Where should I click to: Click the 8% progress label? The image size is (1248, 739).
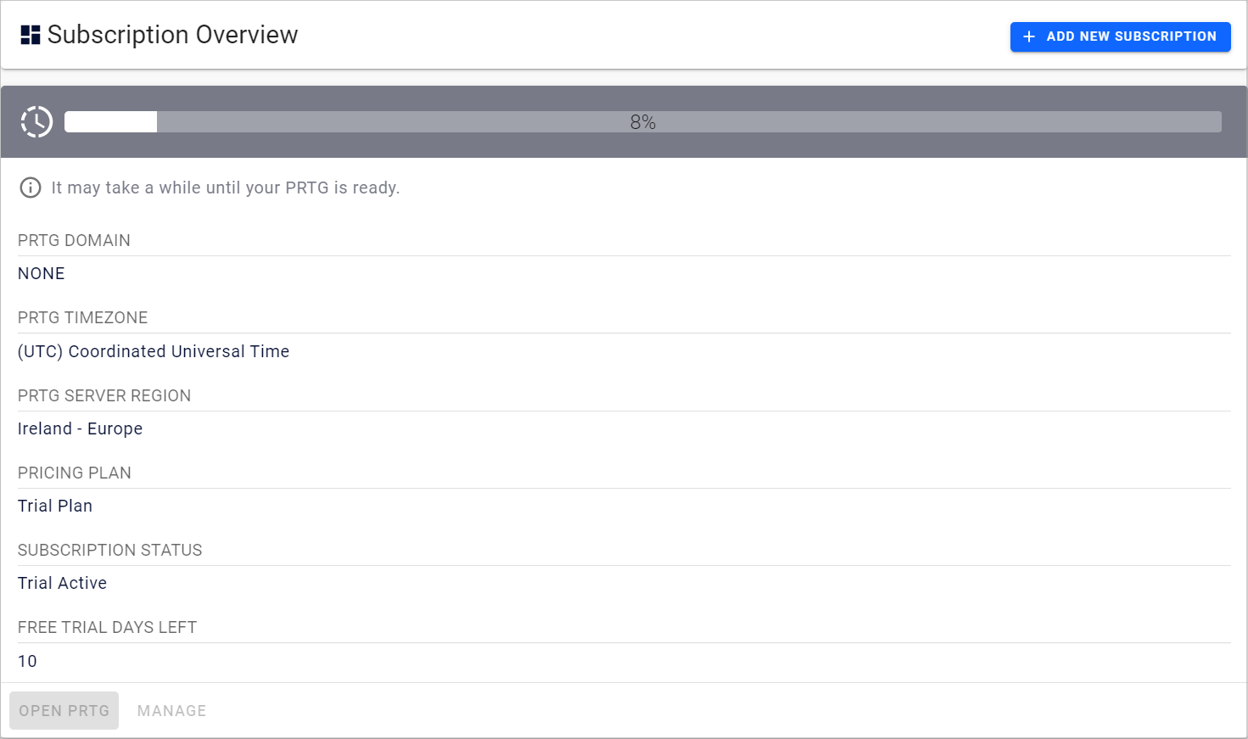[x=642, y=122]
